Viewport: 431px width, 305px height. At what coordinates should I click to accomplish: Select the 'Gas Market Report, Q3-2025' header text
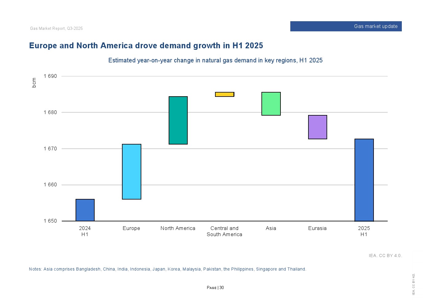[x=57, y=29]
